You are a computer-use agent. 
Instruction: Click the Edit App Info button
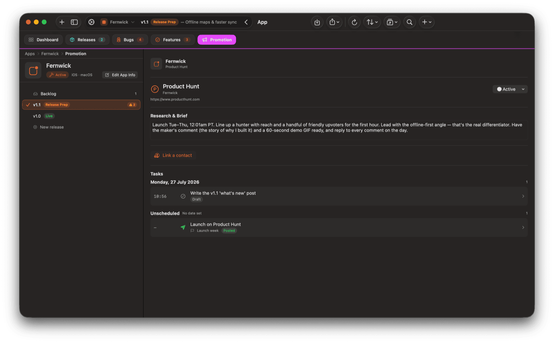click(120, 75)
